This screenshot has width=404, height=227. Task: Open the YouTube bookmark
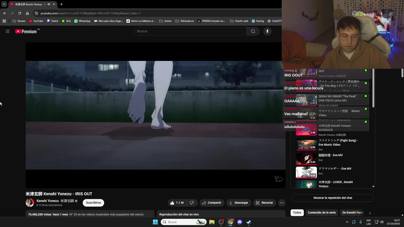(36, 21)
